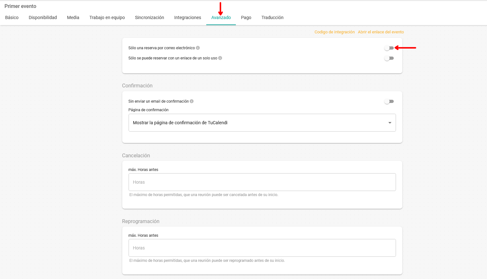Open the Disponibilidad tab
Image resolution: width=487 pixels, height=279 pixels.
coord(43,17)
